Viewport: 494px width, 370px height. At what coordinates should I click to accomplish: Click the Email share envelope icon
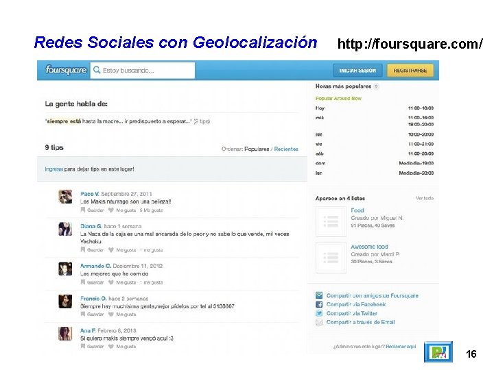(x=319, y=322)
